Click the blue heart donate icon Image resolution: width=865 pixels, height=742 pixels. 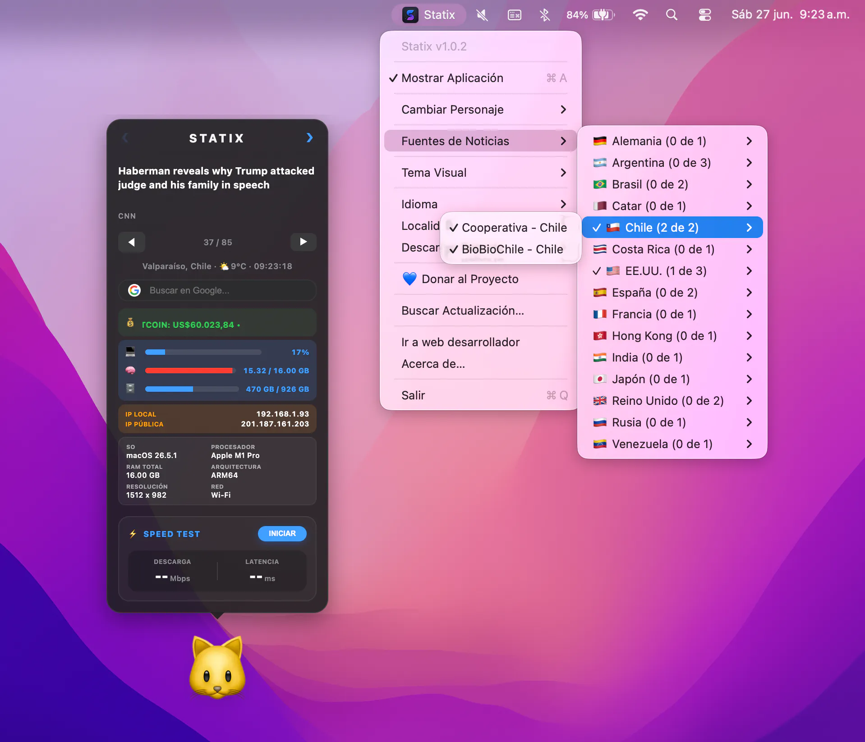tap(409, 279)
